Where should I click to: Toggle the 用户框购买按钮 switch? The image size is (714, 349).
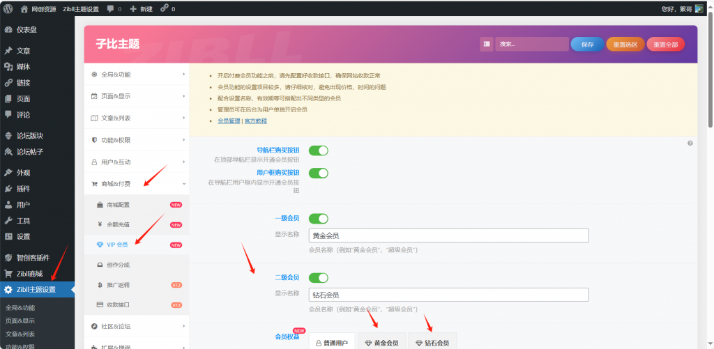318,173
